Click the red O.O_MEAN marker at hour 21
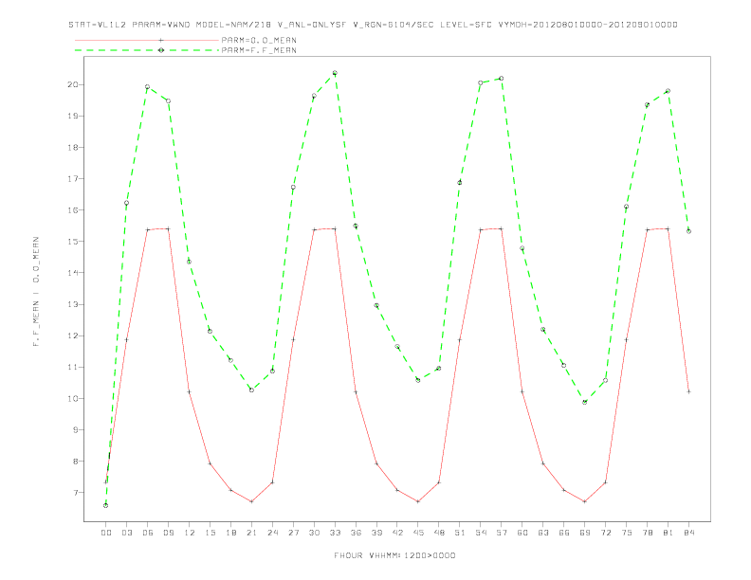This screenshot has height=580, width=751. coord(251,501)
